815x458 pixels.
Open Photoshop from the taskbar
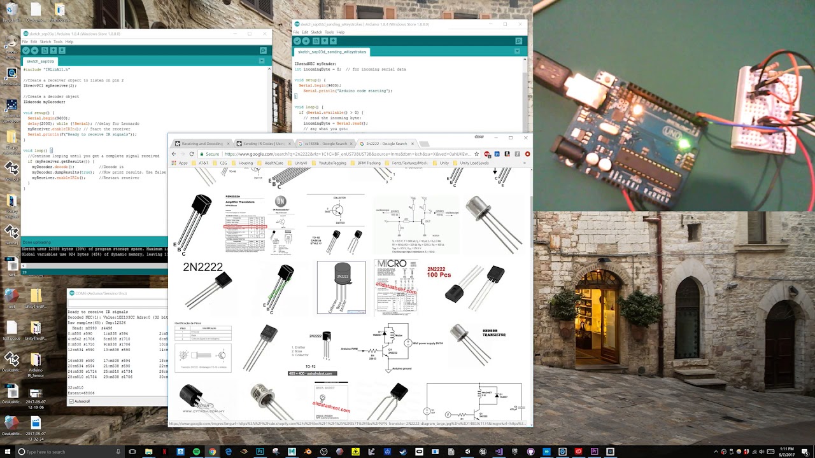pyautogui.click(x=260, y=452)
